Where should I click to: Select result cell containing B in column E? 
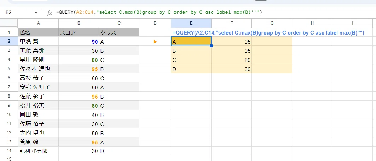click(191, 51)
